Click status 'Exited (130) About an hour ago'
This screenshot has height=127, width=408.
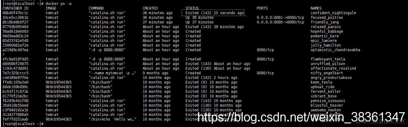click(218, 68)
